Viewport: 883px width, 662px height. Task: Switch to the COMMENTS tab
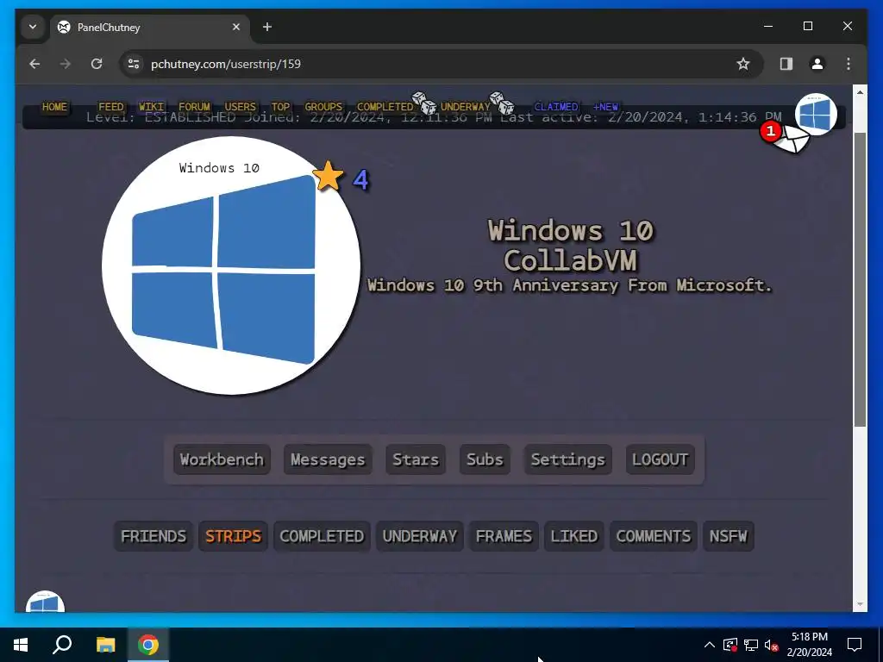pos(654,536)
